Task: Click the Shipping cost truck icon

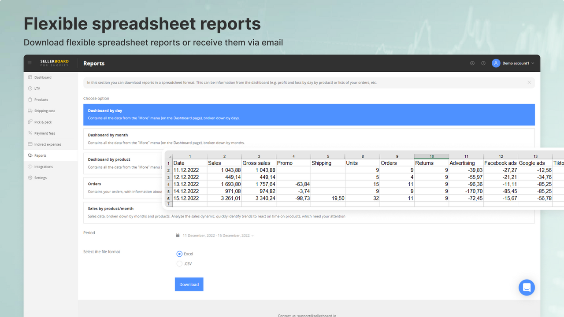Action: point(30,111)
